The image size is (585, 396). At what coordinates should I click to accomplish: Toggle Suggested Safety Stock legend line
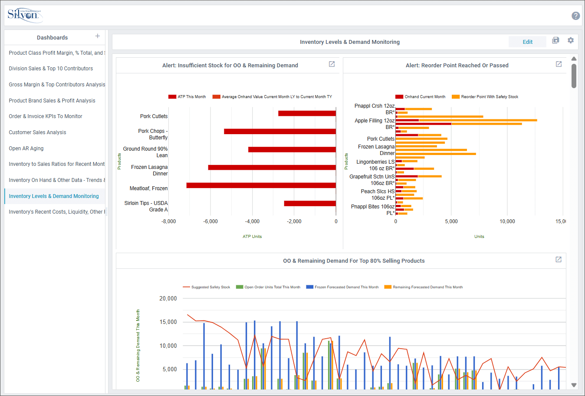186,287
